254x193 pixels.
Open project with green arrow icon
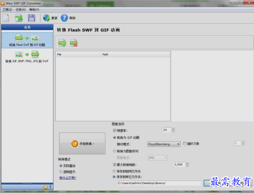click(19, 18)
